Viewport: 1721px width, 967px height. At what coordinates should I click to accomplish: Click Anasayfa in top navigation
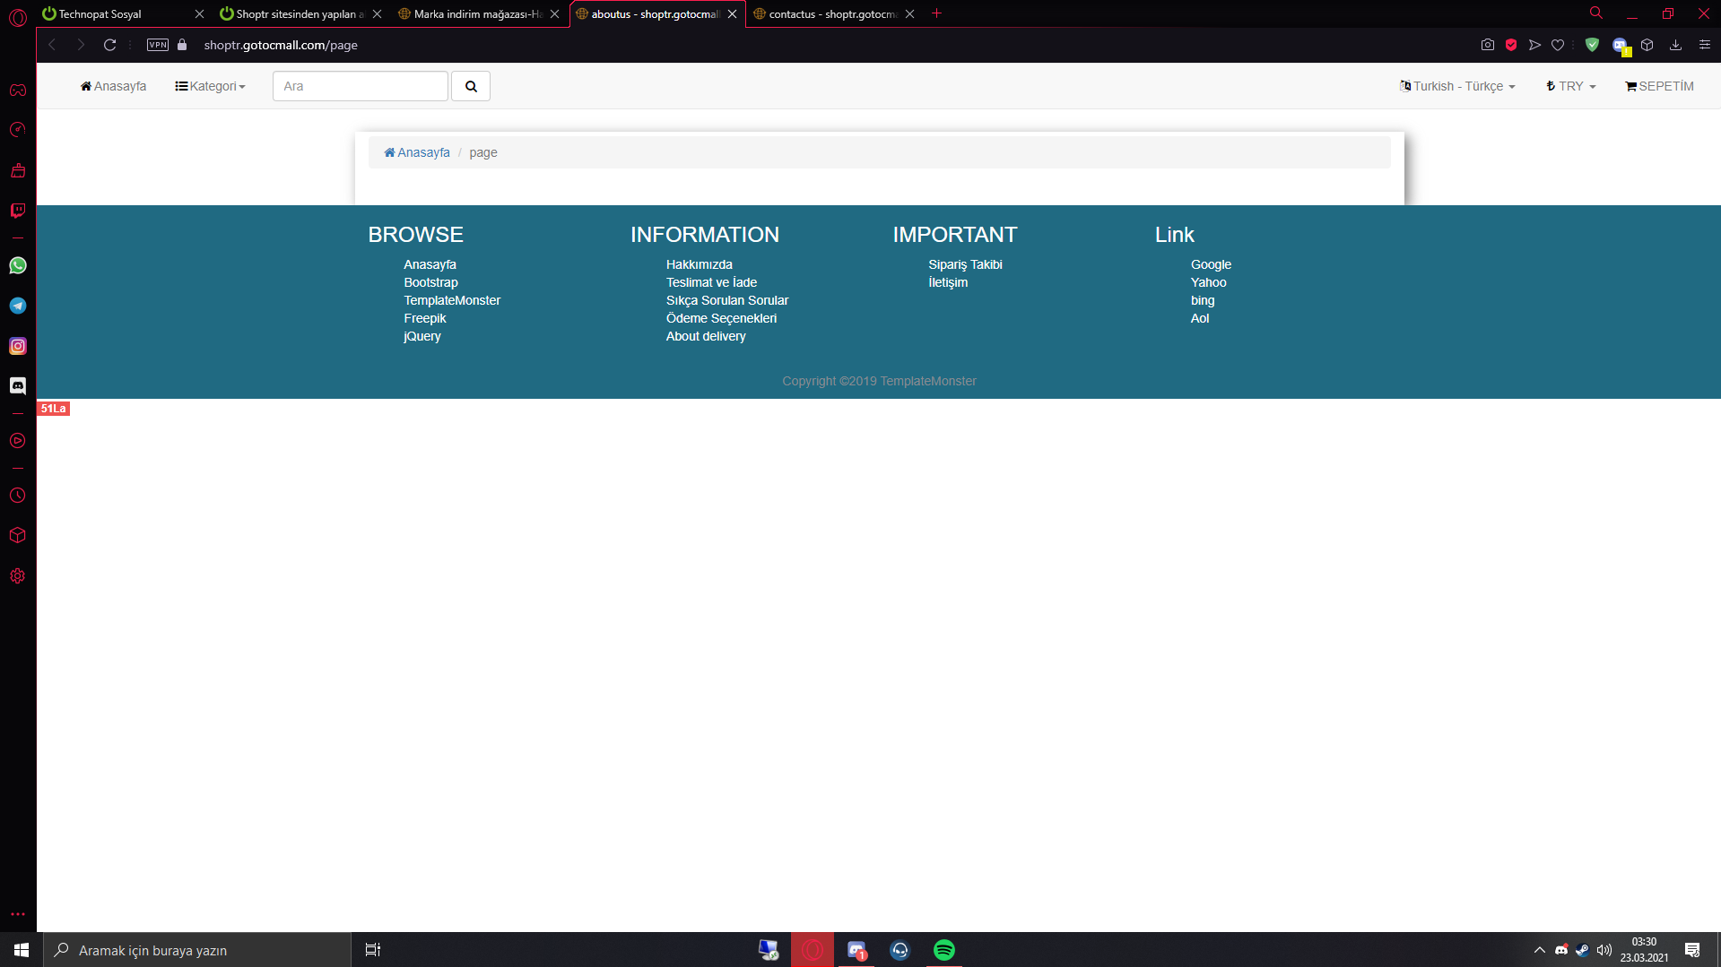(x=113, y=86)
